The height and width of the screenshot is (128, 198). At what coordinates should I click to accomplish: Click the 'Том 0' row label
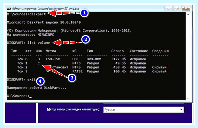[22, 59]
